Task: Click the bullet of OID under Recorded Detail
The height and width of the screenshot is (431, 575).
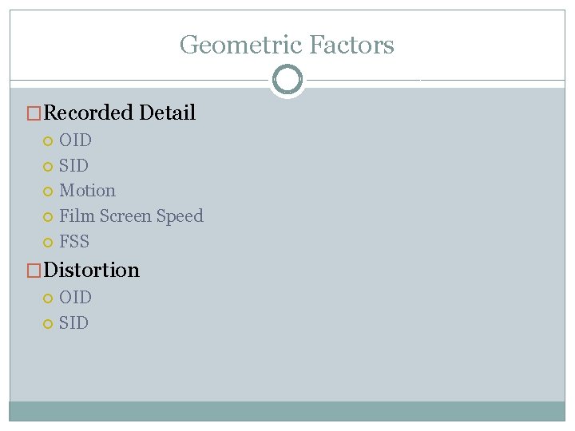Action: pos(48,141)
